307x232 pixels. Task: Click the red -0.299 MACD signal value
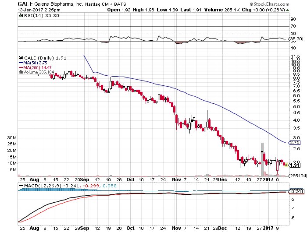pos(91,186)
